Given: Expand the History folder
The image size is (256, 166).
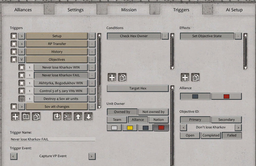Looking at the screenshot, I should click(x=22, y=52).
